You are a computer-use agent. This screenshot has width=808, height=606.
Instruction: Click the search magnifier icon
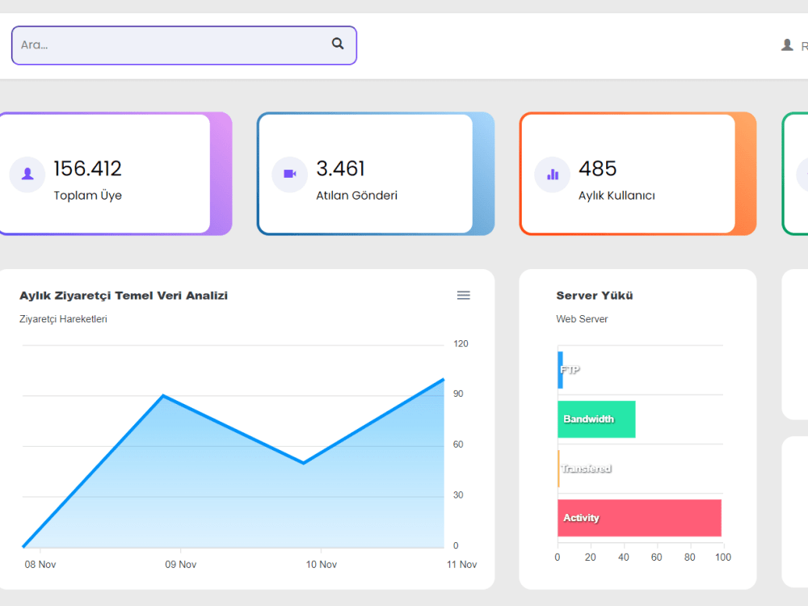338,44
